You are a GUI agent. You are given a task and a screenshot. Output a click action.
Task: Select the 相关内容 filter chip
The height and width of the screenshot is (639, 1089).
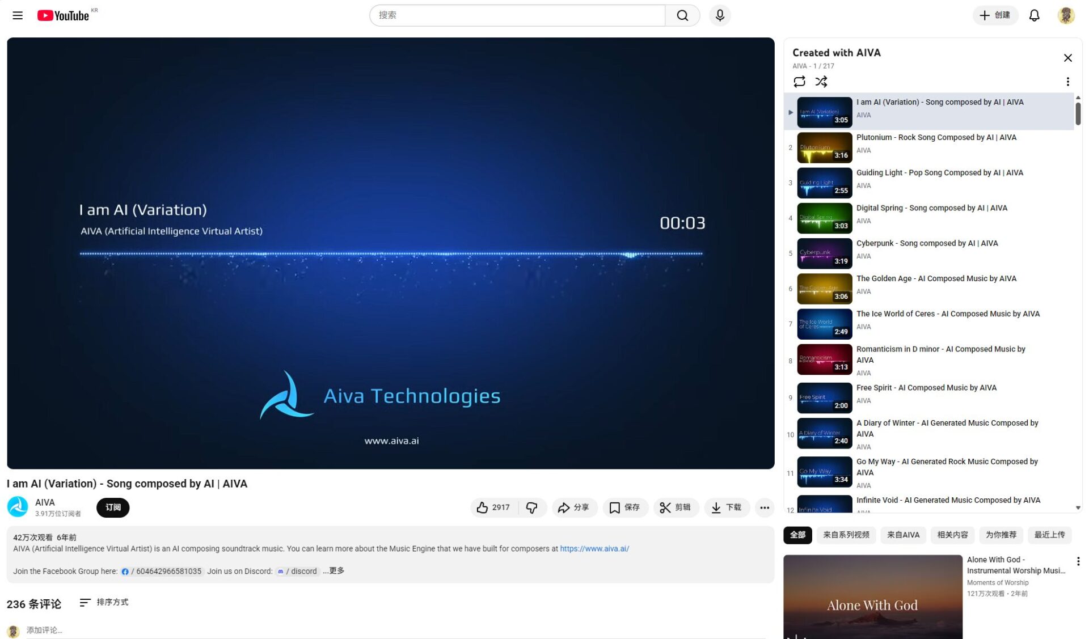(x=952, y=535)
